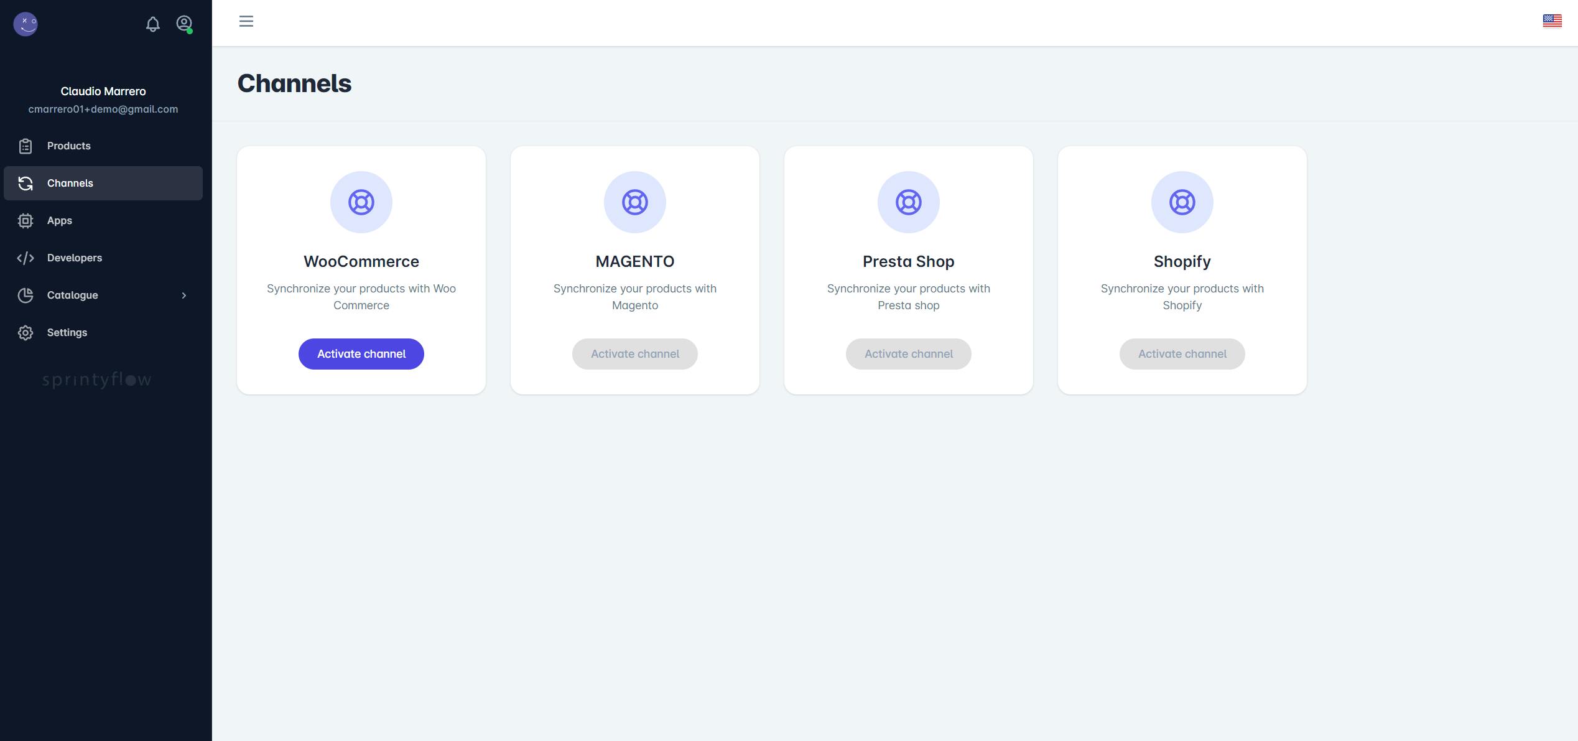
Task: Click the Shopify card title
Action: tap(1182, 262)
